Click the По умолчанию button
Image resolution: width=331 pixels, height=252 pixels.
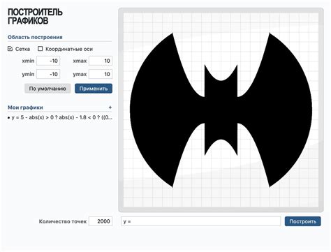click(47, 89)
